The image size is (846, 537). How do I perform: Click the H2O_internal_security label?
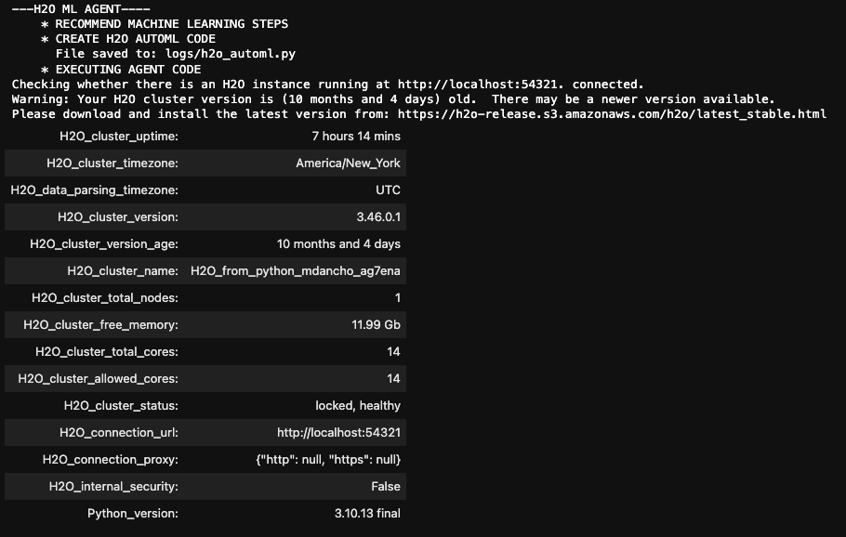(x=113, y=487)
